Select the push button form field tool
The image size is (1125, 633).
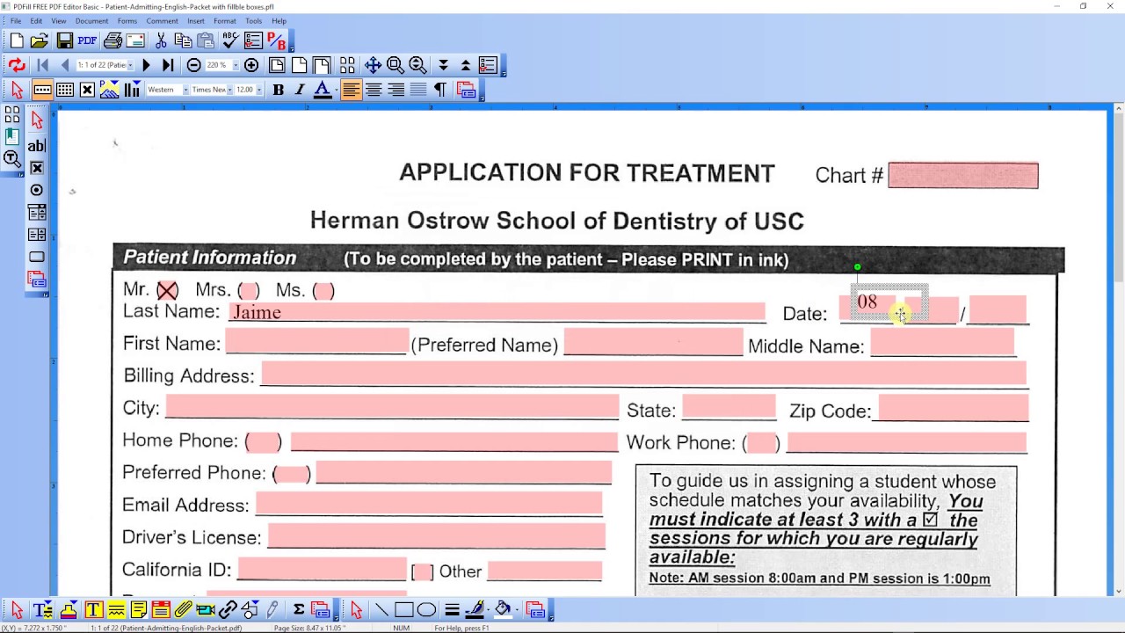37,257
